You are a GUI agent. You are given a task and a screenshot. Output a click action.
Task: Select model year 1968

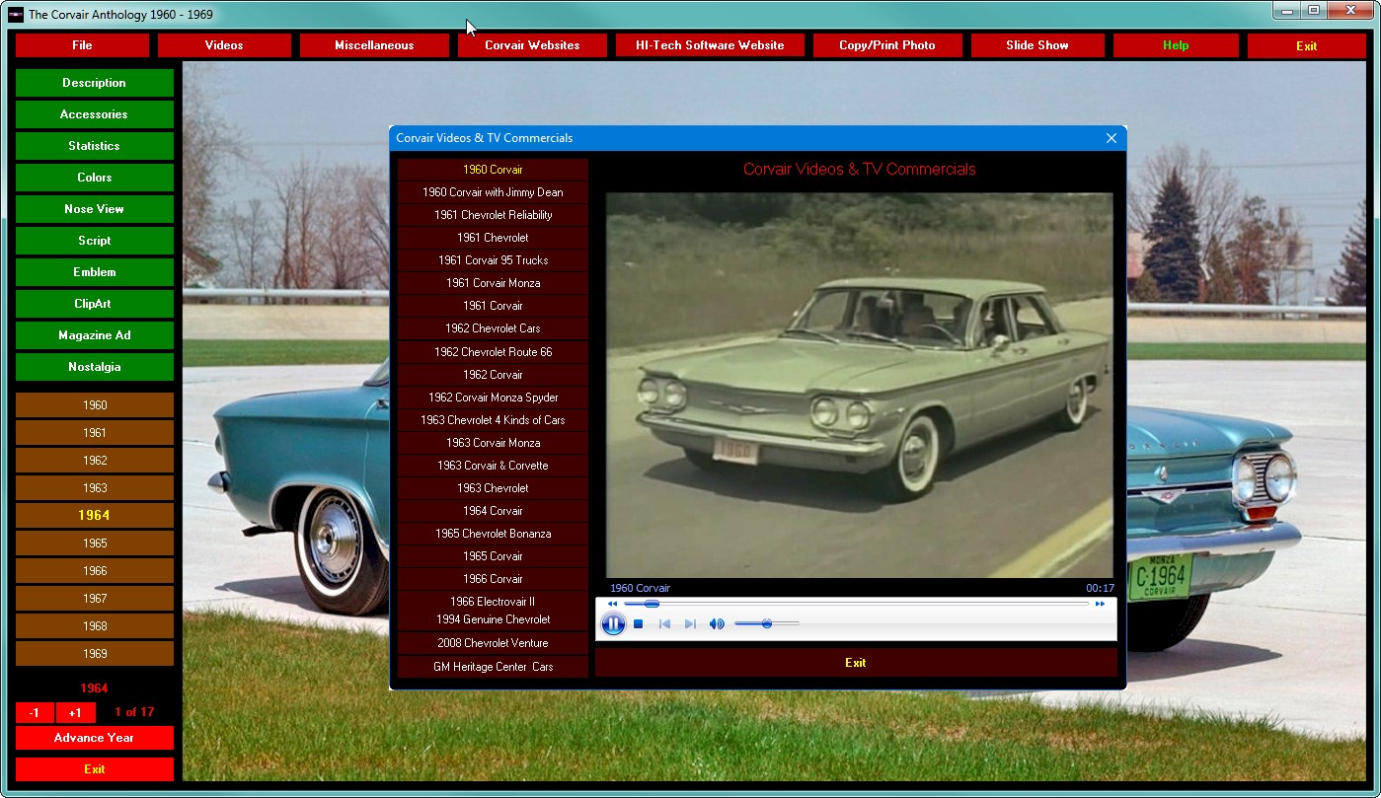pyautogui.click(x=95, y=626)
